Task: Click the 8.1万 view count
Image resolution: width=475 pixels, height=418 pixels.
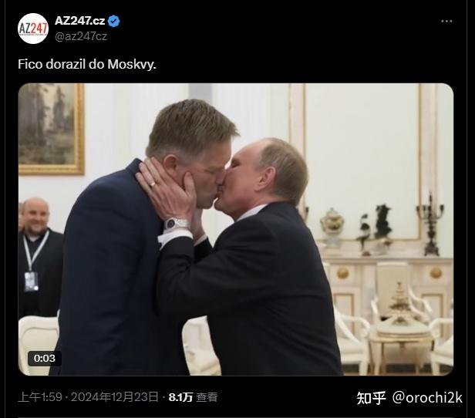Action: (180, 397)
